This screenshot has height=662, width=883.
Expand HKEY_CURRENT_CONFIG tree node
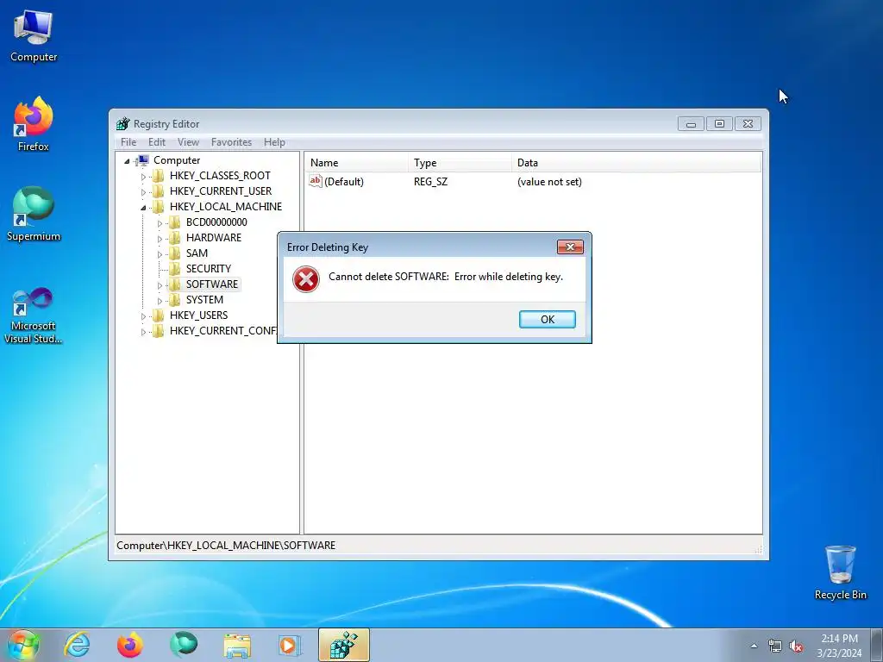point(143,332)
